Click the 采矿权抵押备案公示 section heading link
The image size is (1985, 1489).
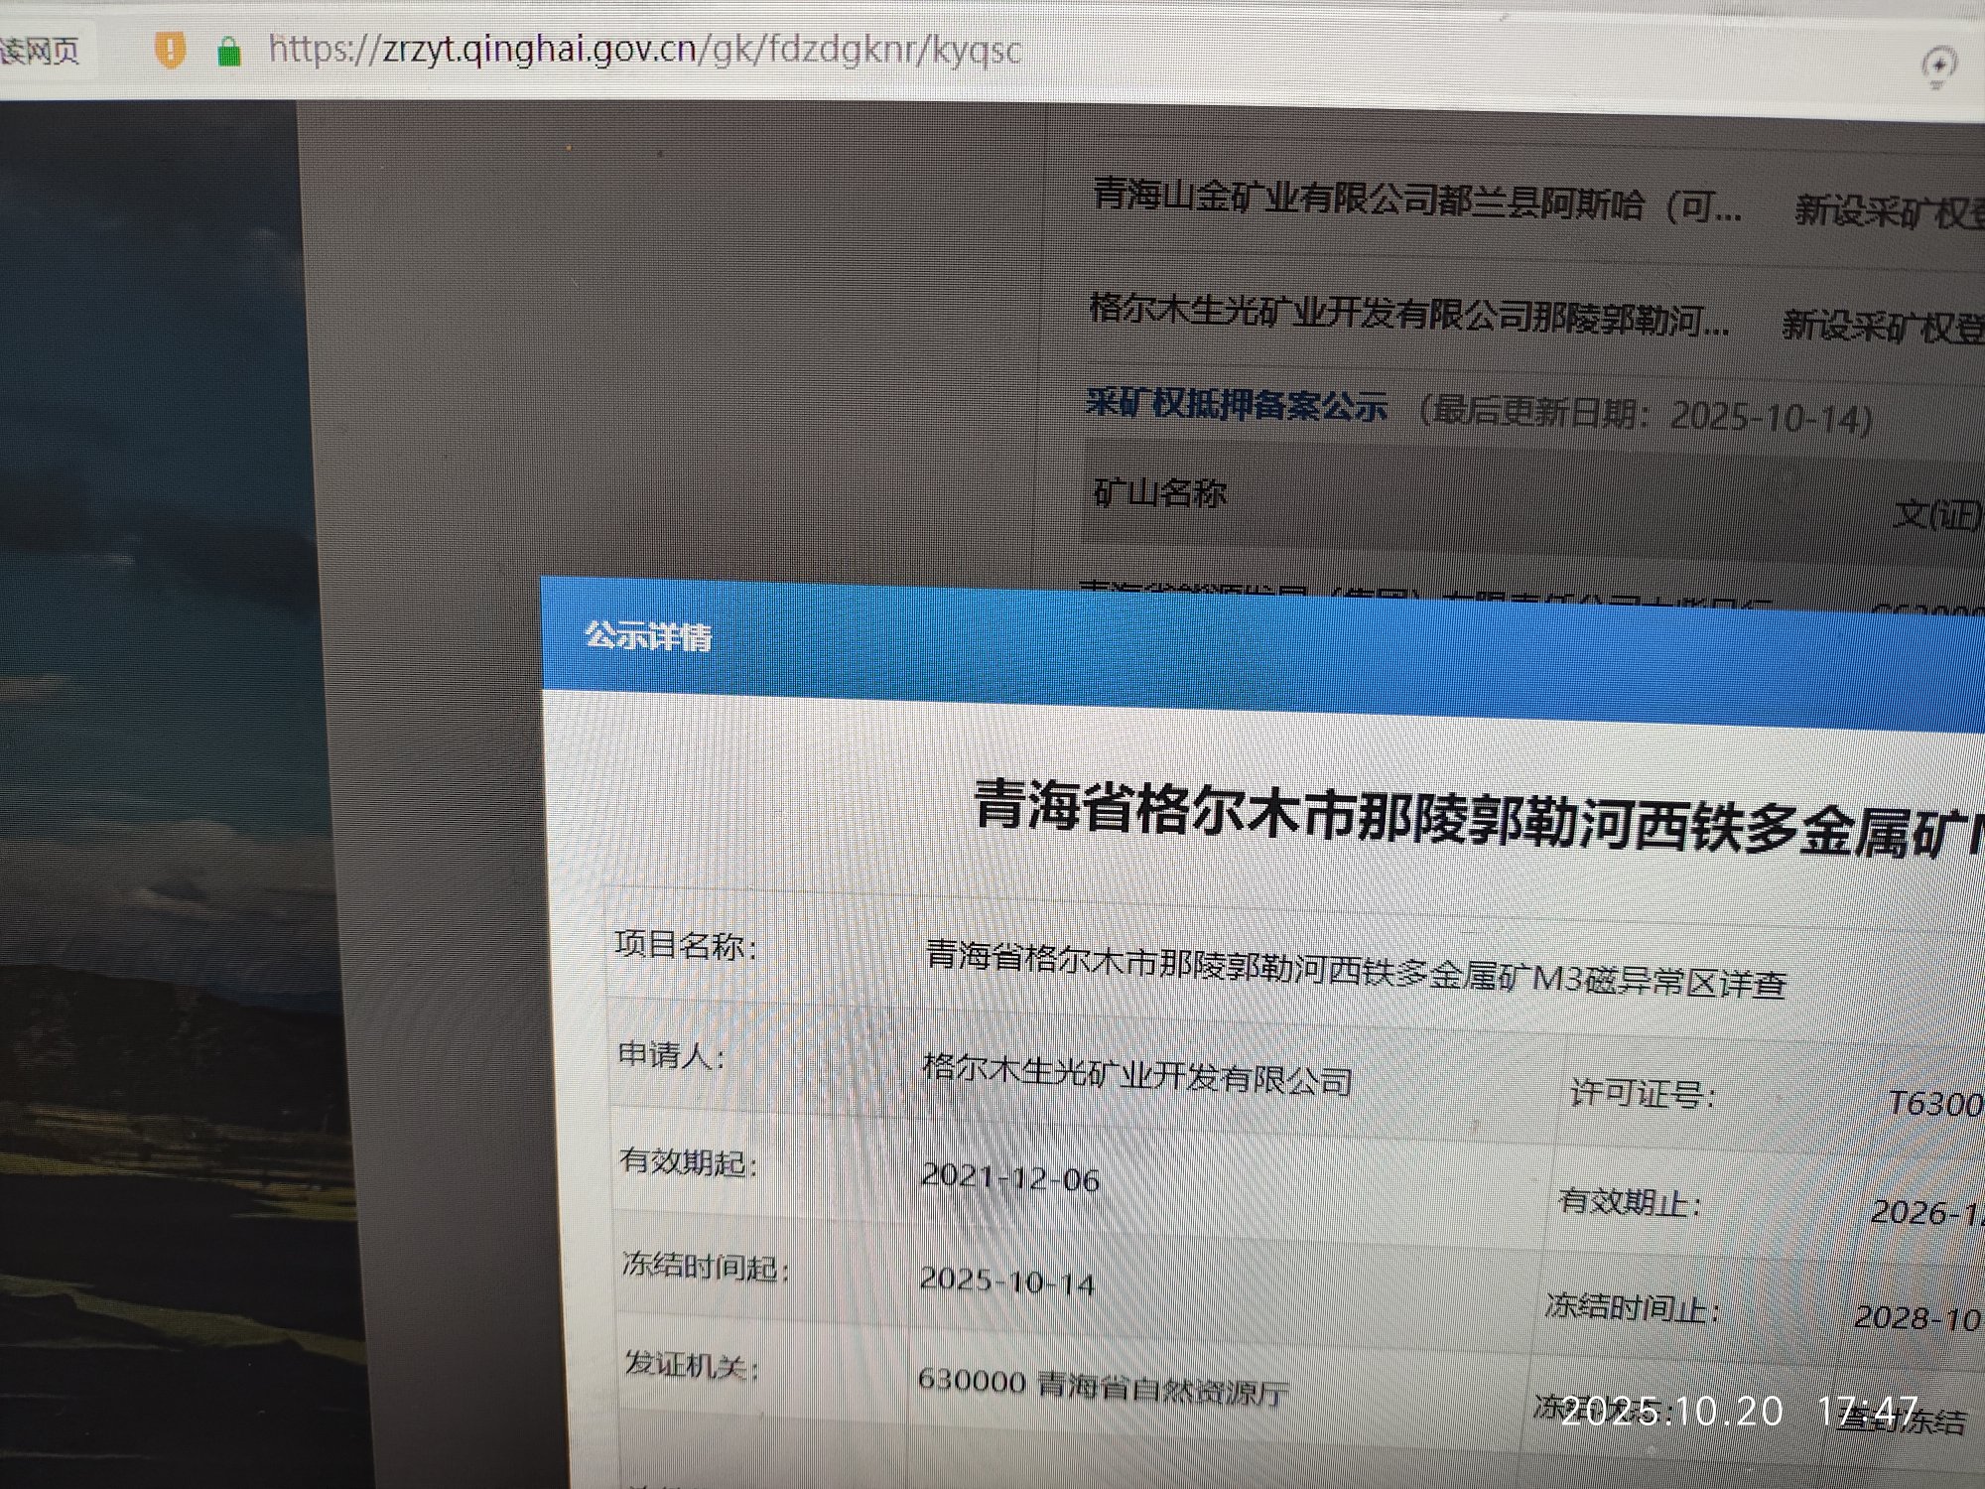pos(1236,404)
